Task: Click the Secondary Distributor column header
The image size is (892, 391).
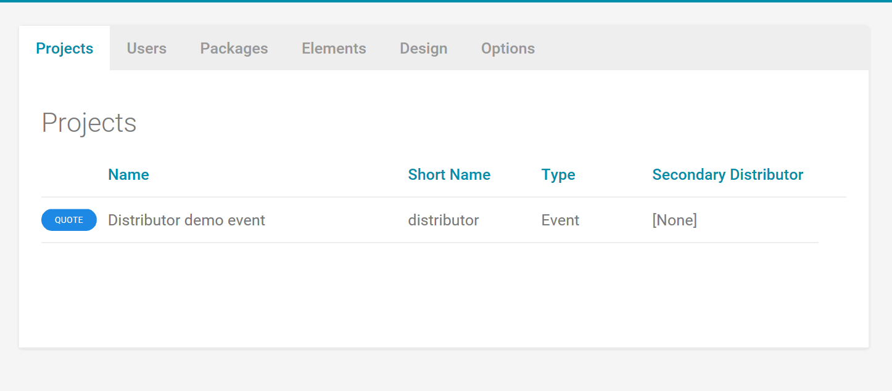Action: 728,175
